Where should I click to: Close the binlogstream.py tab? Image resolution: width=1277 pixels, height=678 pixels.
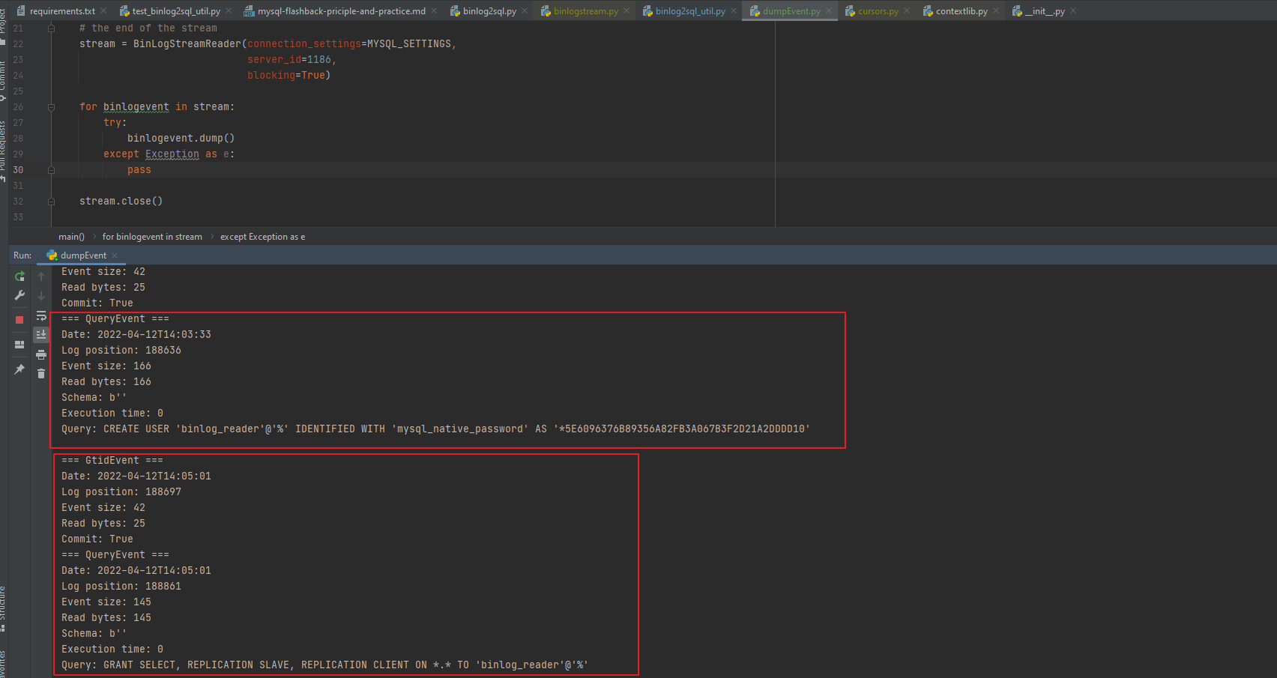tap(627, 10)
